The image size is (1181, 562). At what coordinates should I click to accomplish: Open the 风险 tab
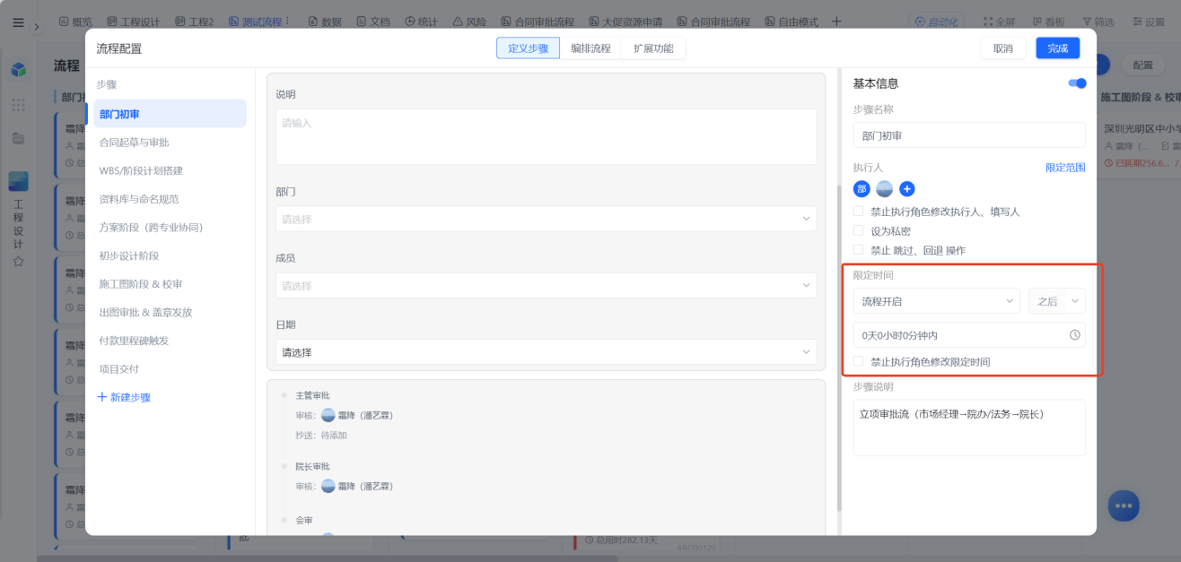click(x=469, y=21)
